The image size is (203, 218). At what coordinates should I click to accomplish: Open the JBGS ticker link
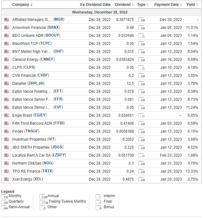57,147
